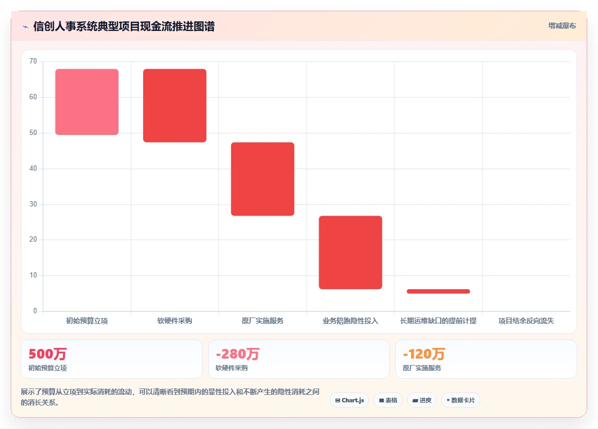Click the lightning icon beside the title
This screenshot has height=429, width=598.
26,27
